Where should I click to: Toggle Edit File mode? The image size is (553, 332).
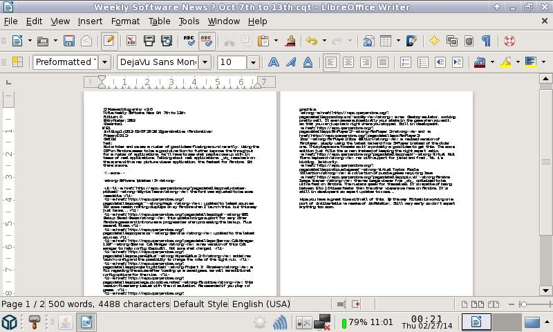coord(109,41)
